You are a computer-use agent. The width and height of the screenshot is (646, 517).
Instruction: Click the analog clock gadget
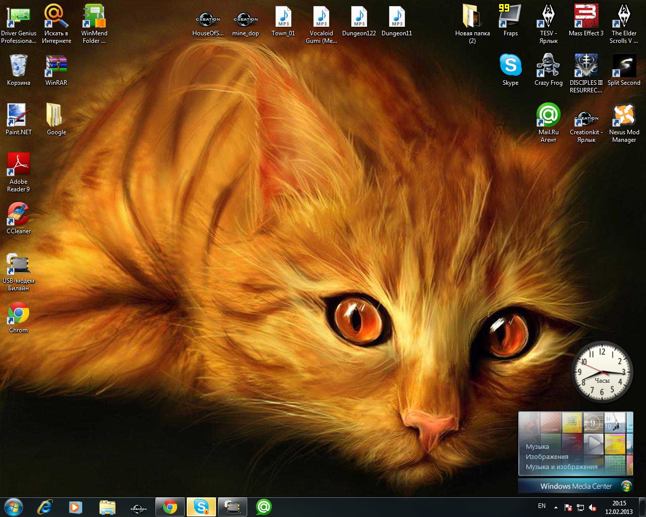[602, 372]
